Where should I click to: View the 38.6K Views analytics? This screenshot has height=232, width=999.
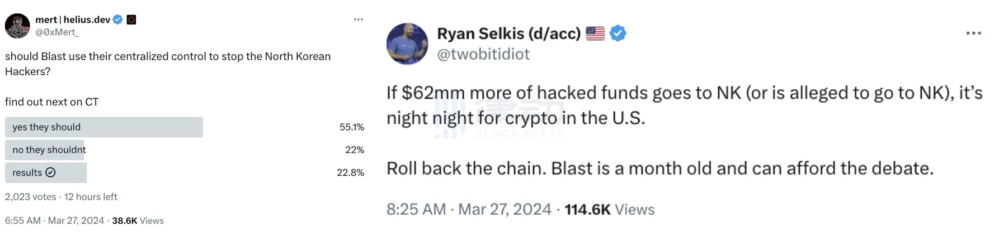138,221
